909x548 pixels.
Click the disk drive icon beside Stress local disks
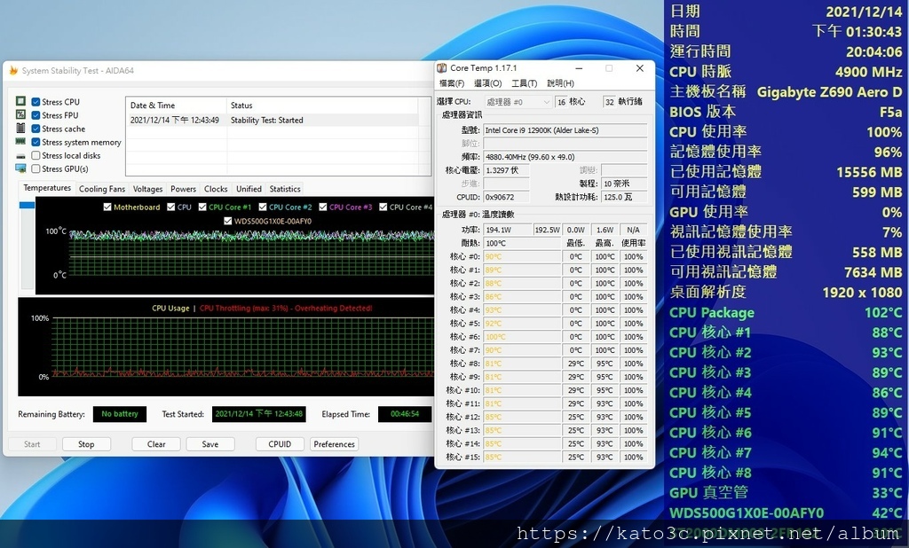[21, 156]
